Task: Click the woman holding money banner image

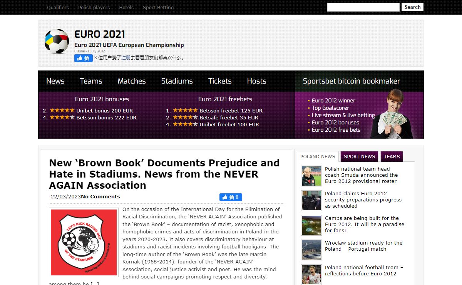Action: (x=392, y=114)
